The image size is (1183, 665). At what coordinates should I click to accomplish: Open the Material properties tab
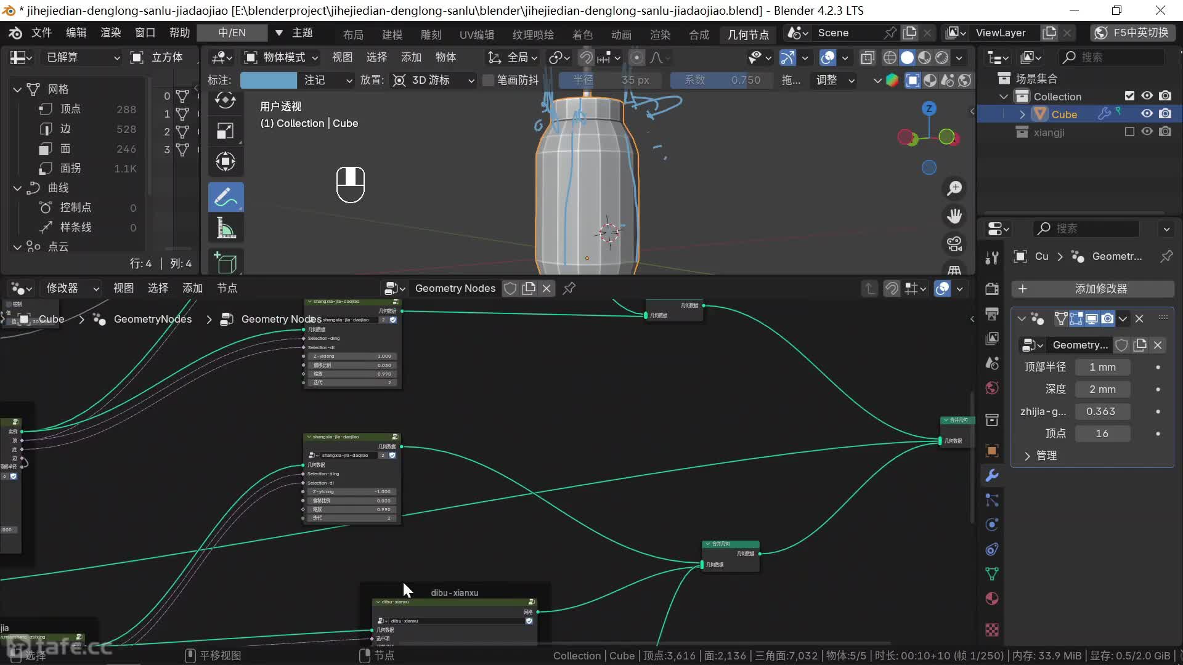pos(992,598)
